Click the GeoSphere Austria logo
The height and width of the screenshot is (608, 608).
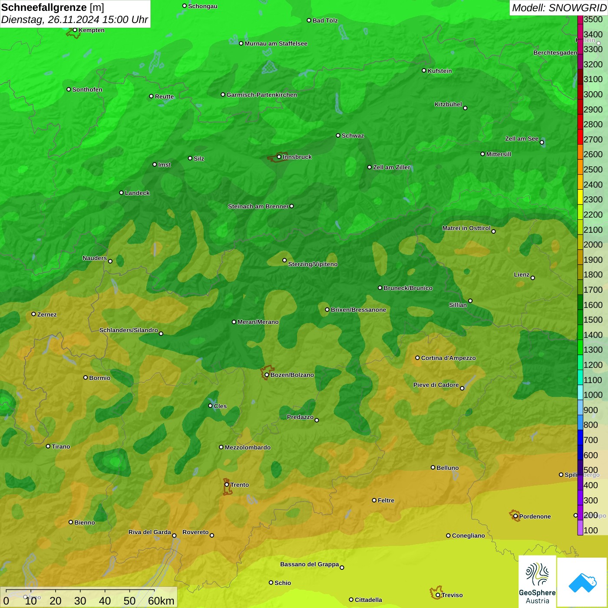pos(537,582)
